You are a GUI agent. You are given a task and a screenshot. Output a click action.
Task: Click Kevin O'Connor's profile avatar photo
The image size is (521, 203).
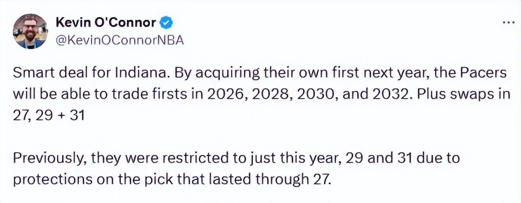tap(30, 31)
